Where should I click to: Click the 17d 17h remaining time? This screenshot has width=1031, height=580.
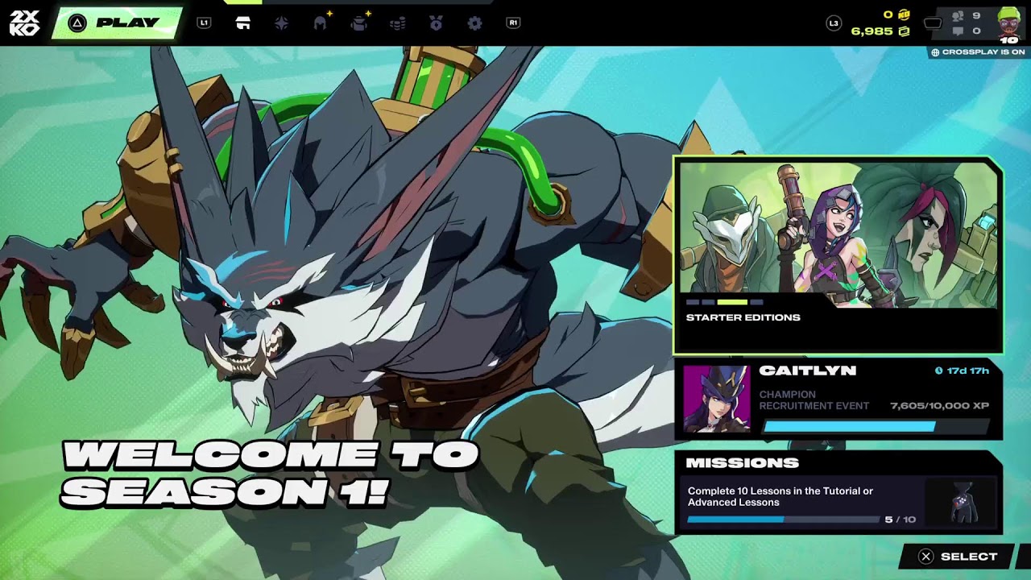967,371
